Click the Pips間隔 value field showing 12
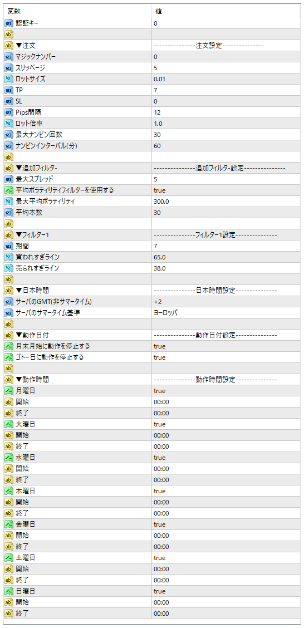Screen dimensions: 304x628 (x=226, y=112)
